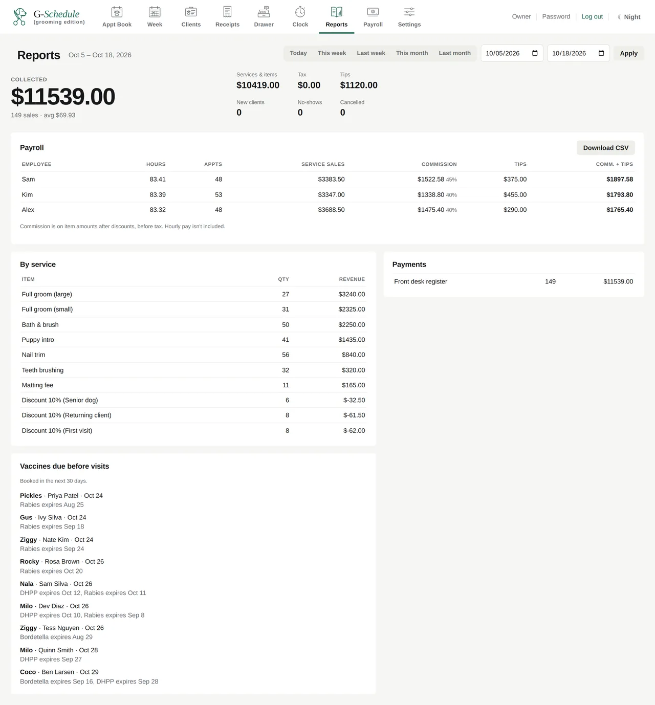Screen dimensions: 655x705
Task: Click the G-Schedule scissors logo
Action: [19, 17]
